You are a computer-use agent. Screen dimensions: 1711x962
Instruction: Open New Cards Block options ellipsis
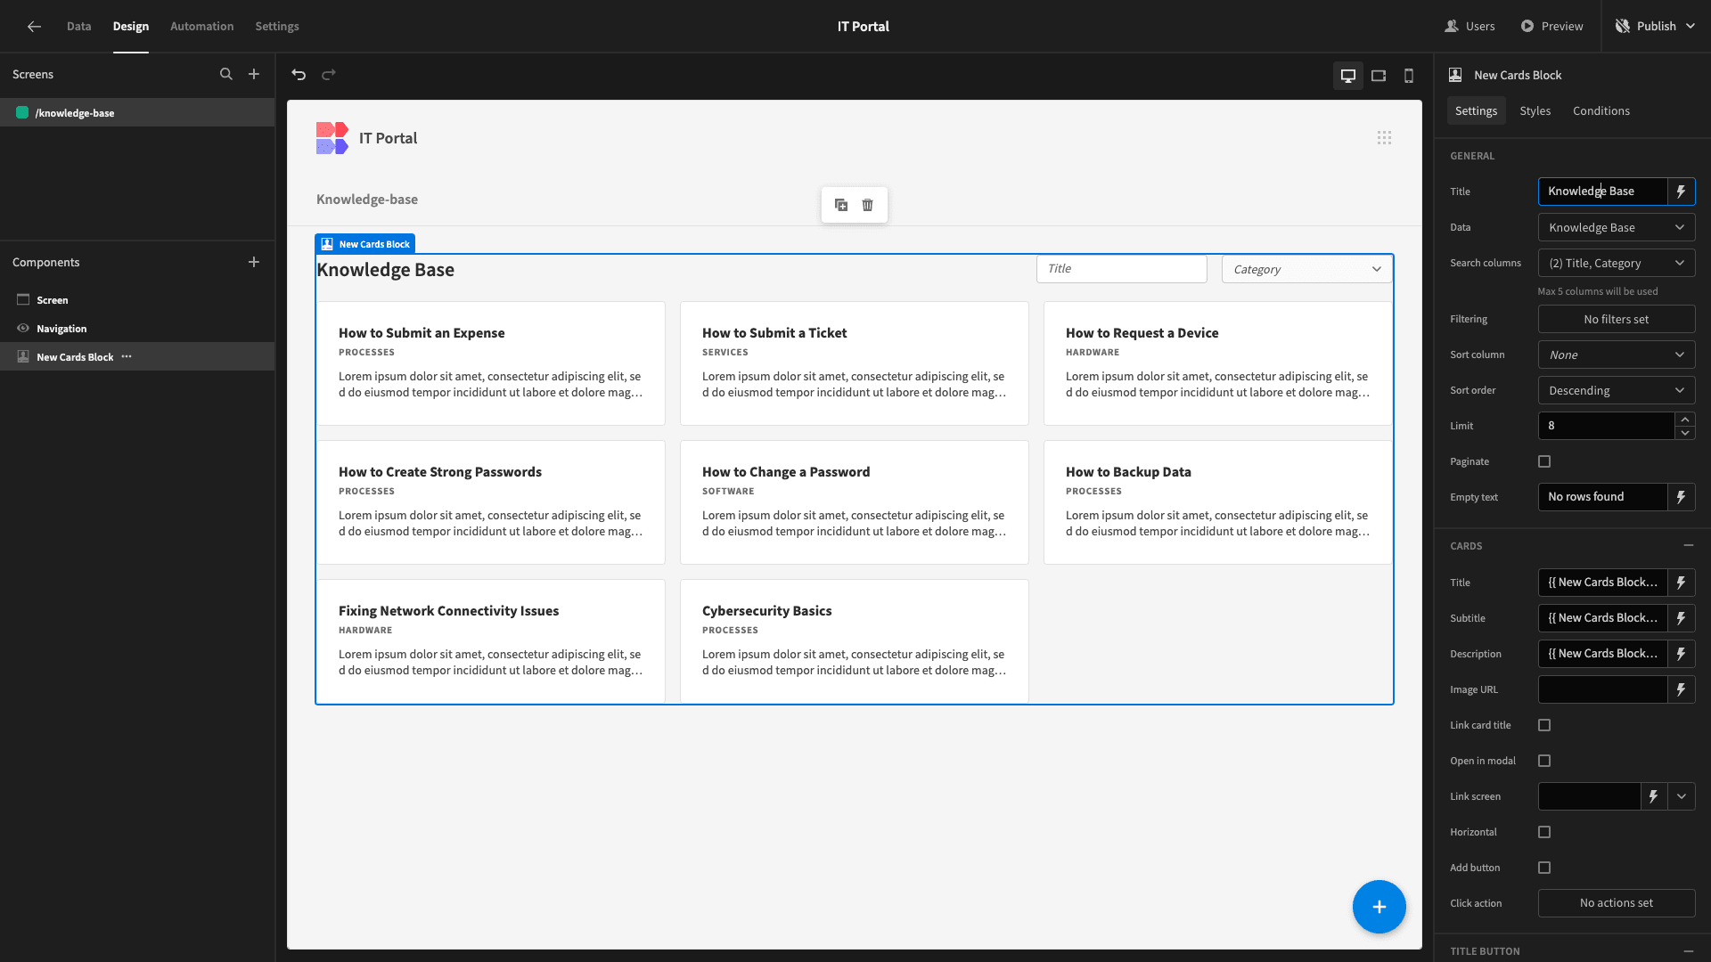coord(127,356)
